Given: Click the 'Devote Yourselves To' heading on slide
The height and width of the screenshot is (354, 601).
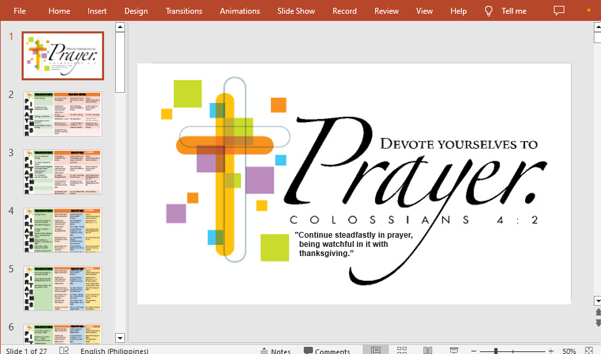Looking at the screenshot, I should click(x=459, y=144).
